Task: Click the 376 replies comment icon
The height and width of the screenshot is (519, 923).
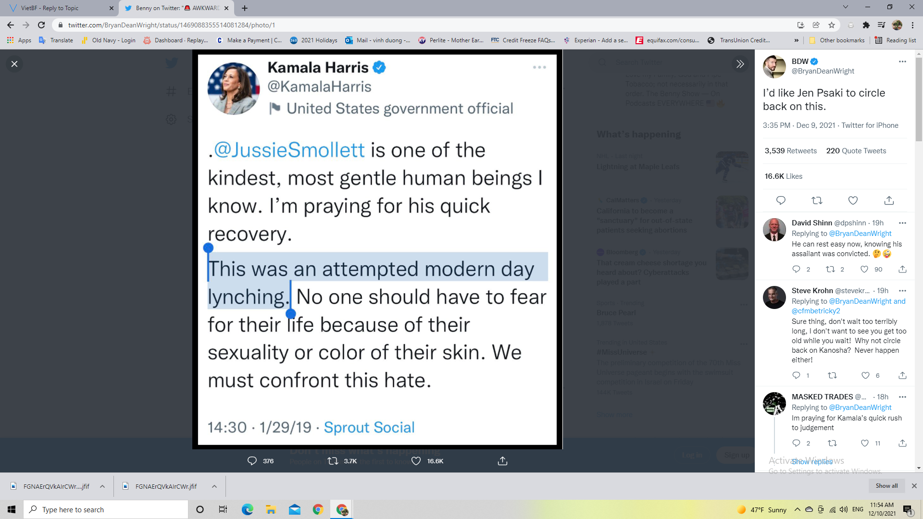Action: point(252,461)
